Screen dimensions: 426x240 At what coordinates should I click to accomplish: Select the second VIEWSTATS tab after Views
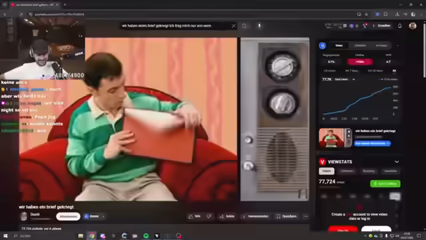[x=347, y=171]
